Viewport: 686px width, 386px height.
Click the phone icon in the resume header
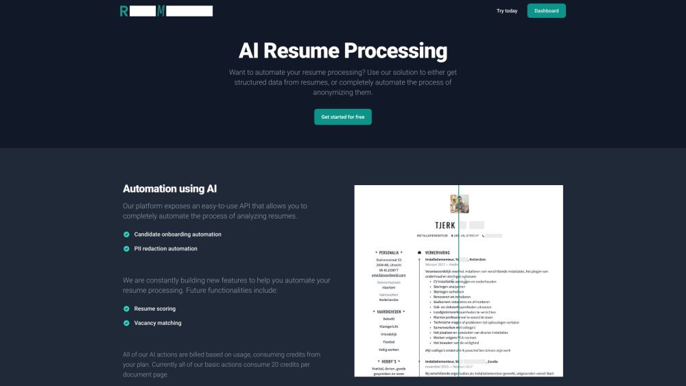click(484, 235)
